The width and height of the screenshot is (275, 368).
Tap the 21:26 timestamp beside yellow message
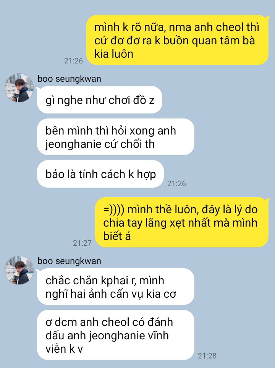[x=73, y=61]
